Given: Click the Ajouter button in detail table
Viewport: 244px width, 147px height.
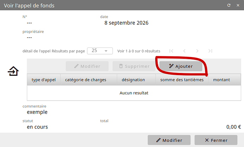Looking at the screenshot, I should [181, 66].
